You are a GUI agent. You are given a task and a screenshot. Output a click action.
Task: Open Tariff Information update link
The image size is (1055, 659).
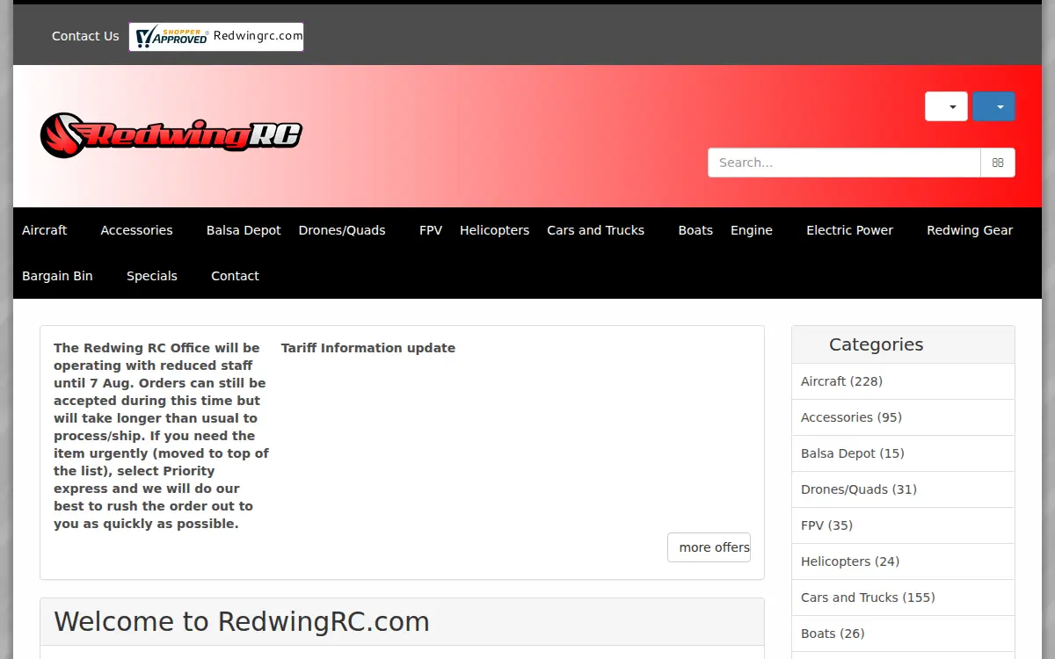(368, 348)
